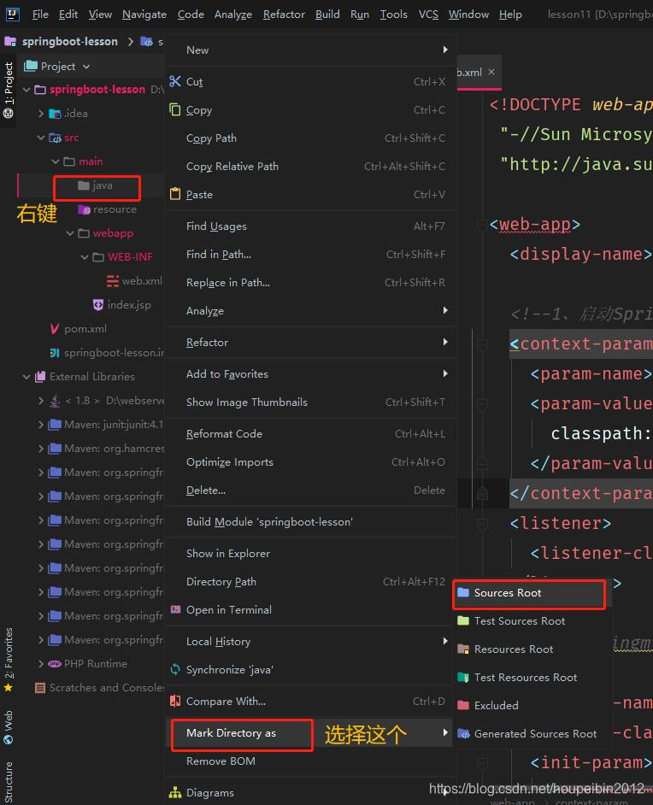Click the Open in Terminal icon
The image size is (653, 805).
tap(175, 609)
